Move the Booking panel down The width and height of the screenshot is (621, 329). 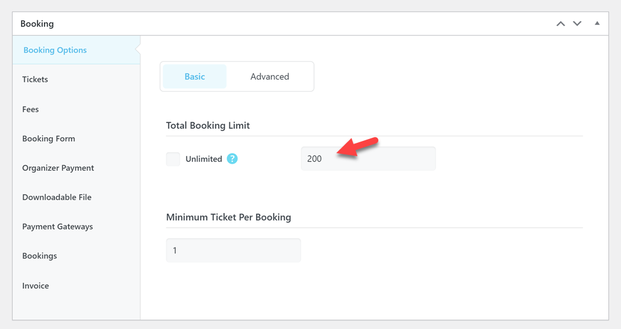577,24
